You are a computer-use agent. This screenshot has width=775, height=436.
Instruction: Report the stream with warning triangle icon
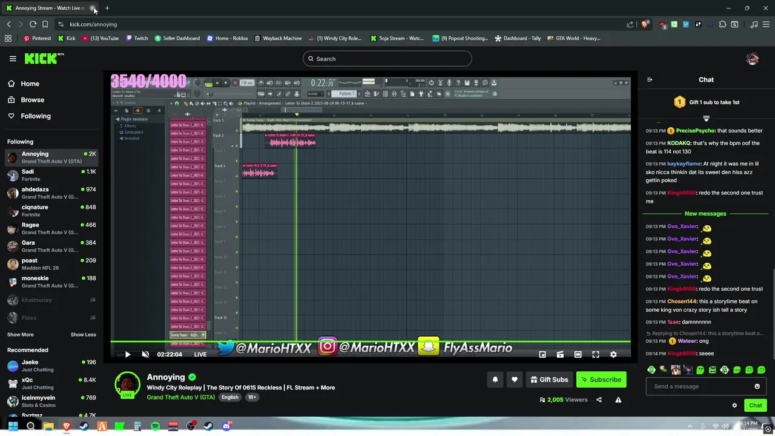tap(618, 400)
